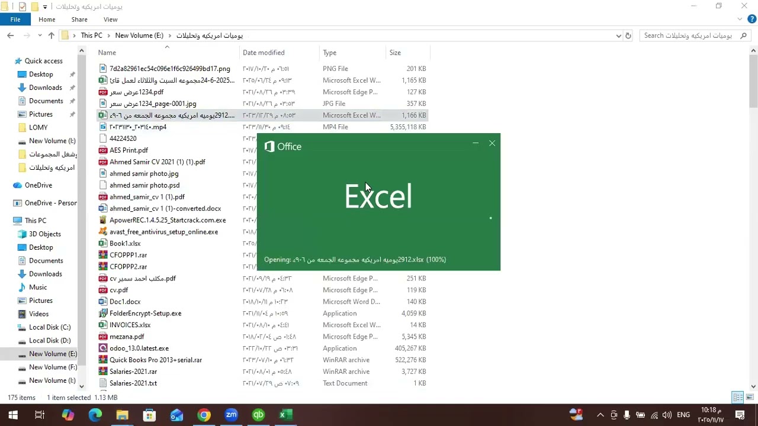This screenshot has height=426, width=758.
Task: Go up one folder level arrow
Action: [52, 35]
